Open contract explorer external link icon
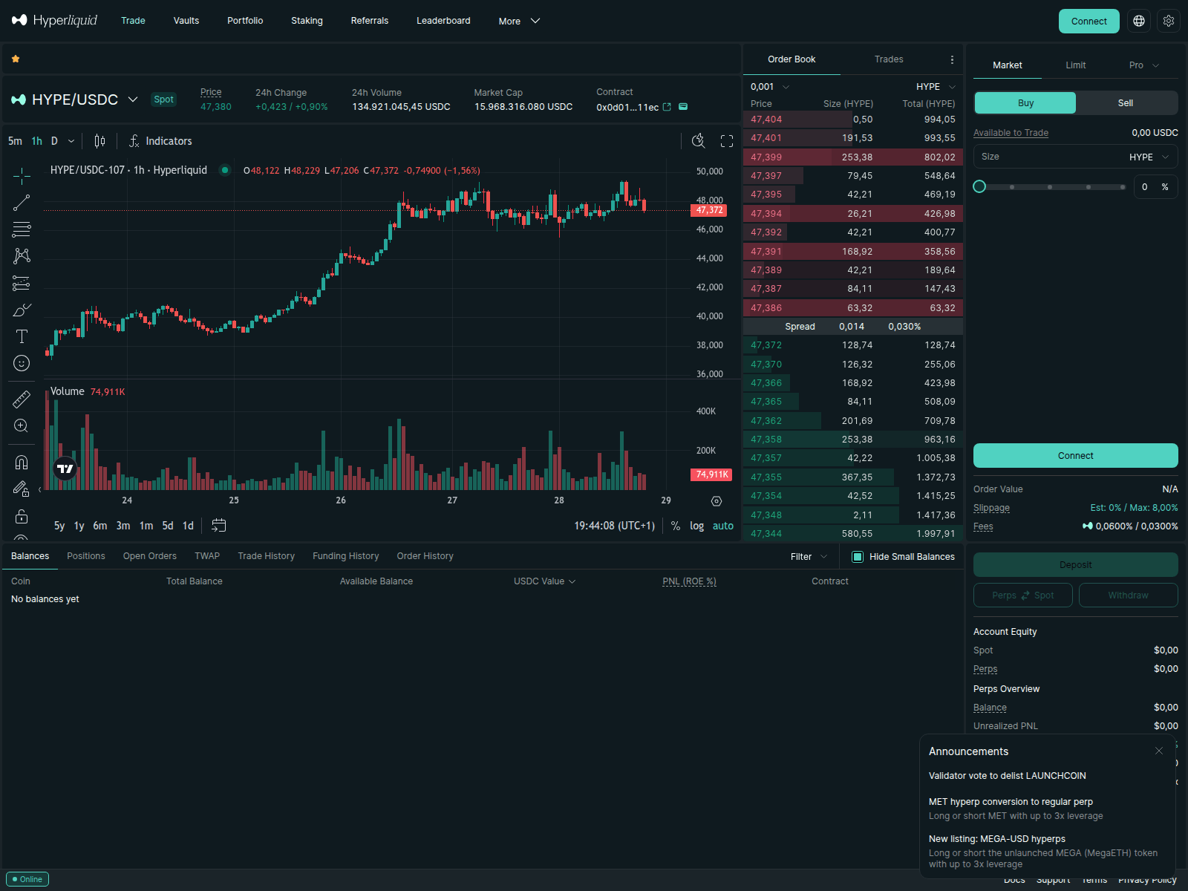Screen dimensions: 1188x891 (667, 107)
